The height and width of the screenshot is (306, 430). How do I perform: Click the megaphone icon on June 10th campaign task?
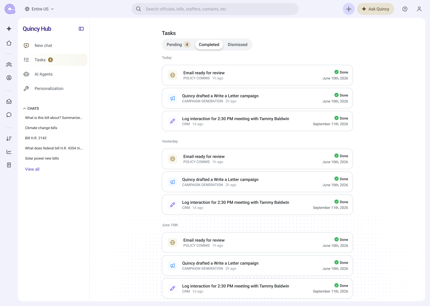click(173, 266)
